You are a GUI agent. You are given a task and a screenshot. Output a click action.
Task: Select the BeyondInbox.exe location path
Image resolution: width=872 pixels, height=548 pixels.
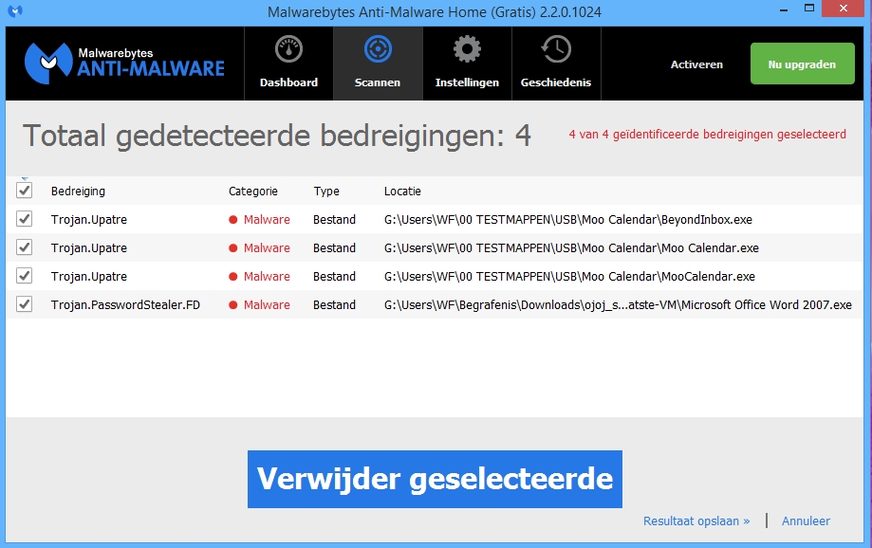[x=567, y=220]
